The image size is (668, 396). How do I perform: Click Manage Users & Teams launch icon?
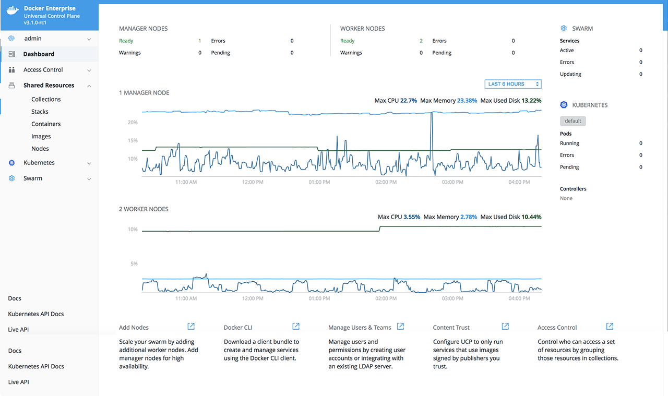(x=400, y=327)
